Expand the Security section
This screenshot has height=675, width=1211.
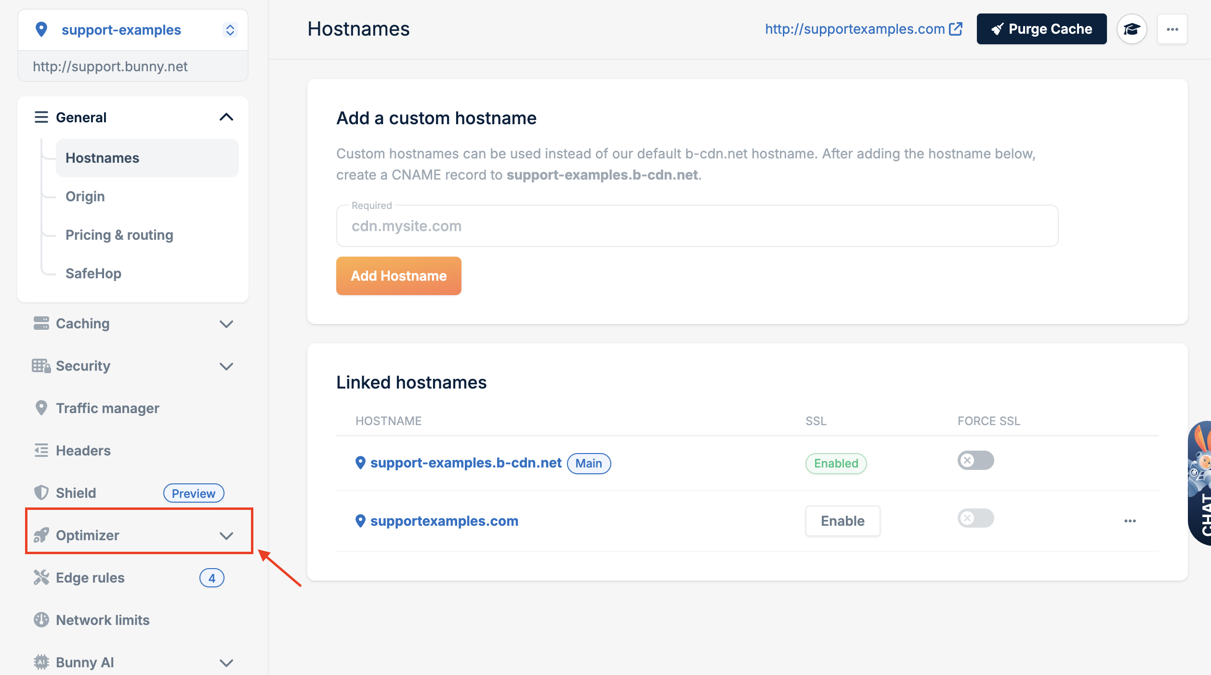click(x=226, y=366)
